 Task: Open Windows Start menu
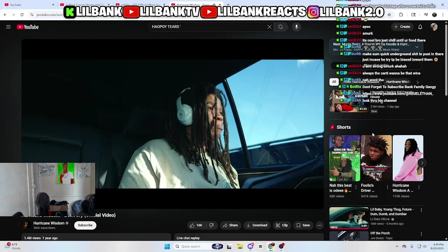[167, 246]
